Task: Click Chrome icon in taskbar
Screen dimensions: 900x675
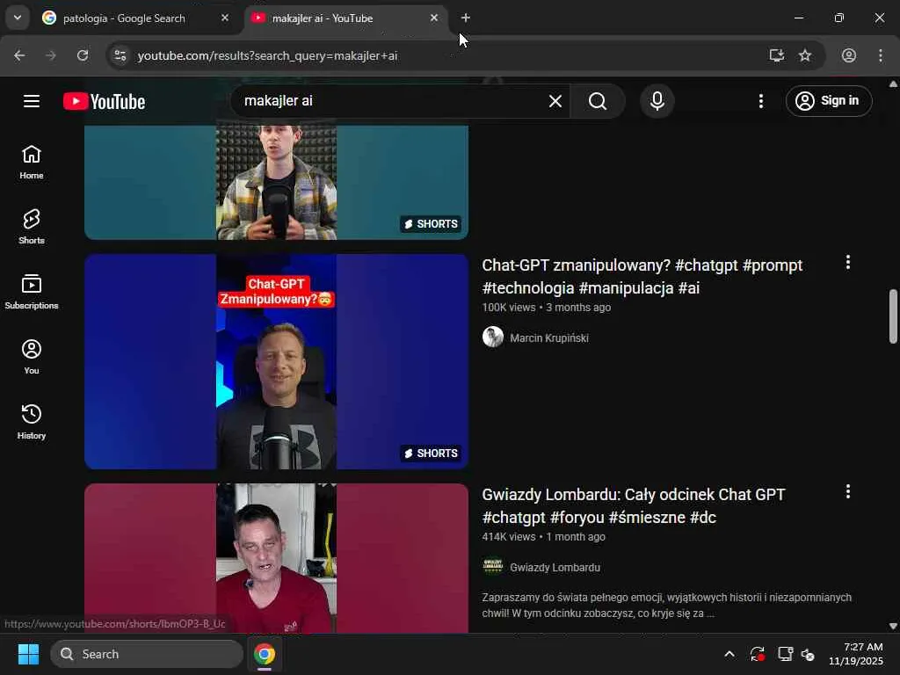Action: [x=265, y=654]
